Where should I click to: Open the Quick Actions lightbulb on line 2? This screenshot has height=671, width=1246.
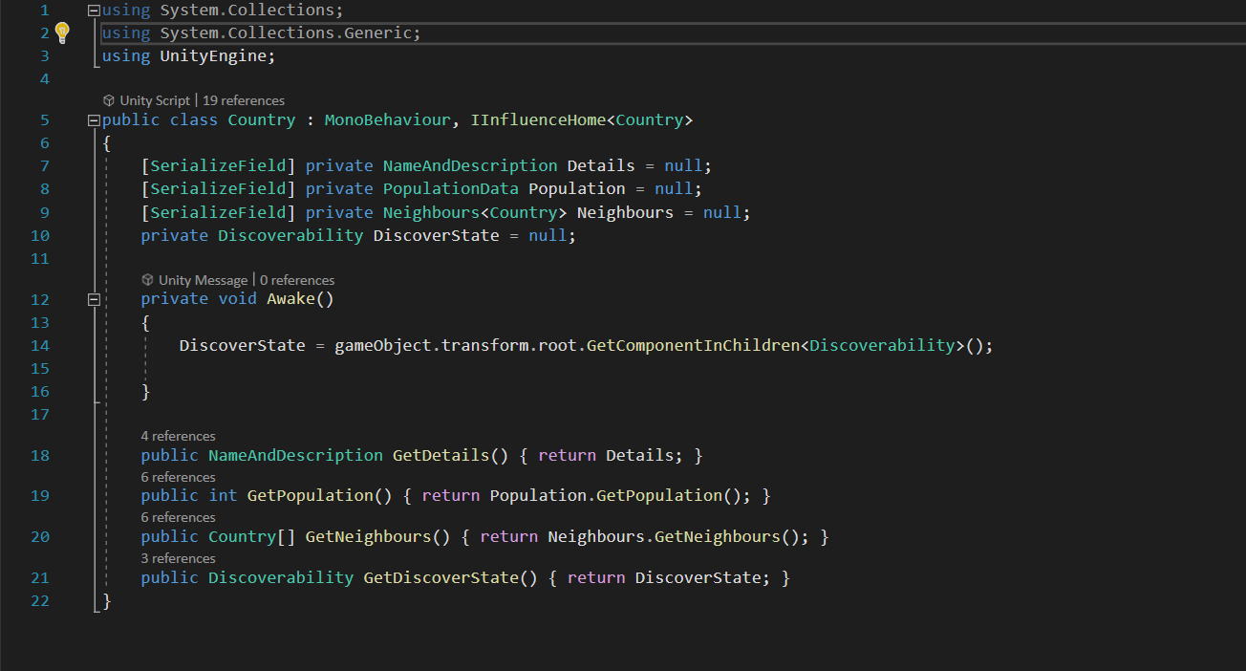[63, 32]
